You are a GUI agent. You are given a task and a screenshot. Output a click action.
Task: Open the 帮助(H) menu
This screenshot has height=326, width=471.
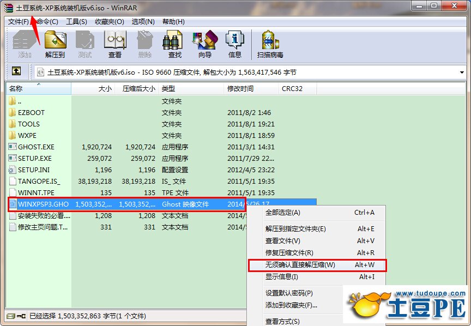point(173,22)
